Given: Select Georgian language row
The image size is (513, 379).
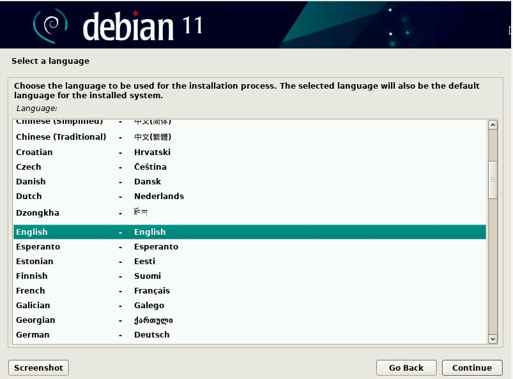Looking at the screenshot, I should pyautogui.click(x=250, y=320).
